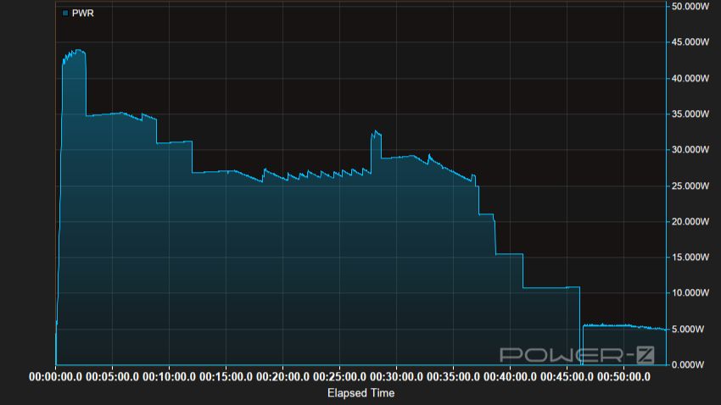Toggle the PWR series legend label
Screen dimensions: 721x405
click(x=82, y=14)
